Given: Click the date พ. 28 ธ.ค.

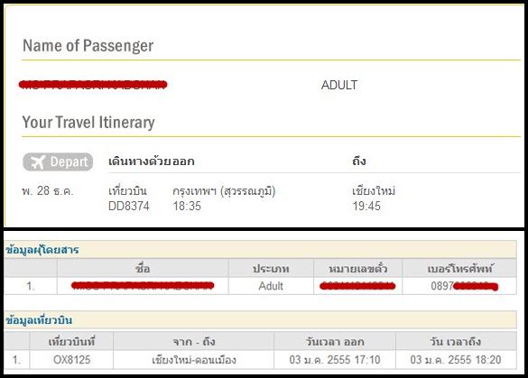Looking at the screenshot, I should [48, 191].
